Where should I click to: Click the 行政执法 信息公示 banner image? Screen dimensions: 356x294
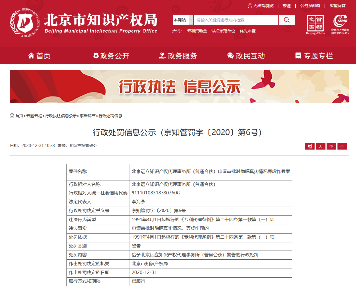(x=179, y=86)
